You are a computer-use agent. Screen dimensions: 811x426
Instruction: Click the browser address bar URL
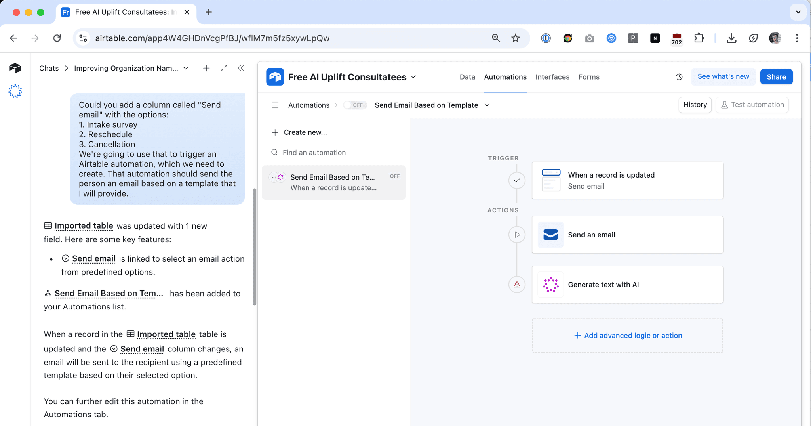point(212,38)
